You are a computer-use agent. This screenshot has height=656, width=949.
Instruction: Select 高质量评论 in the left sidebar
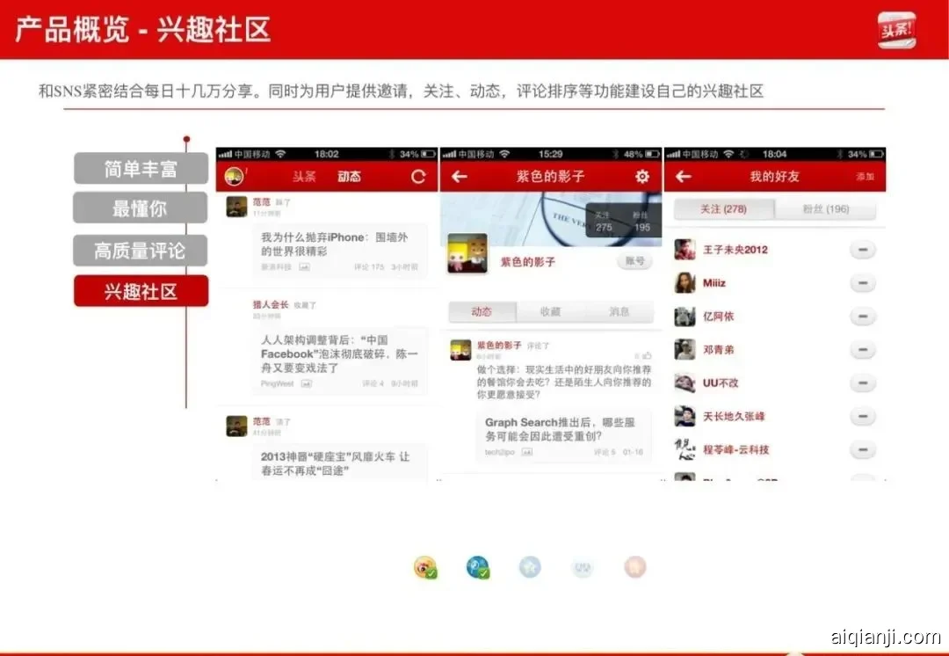coord(140,250)
